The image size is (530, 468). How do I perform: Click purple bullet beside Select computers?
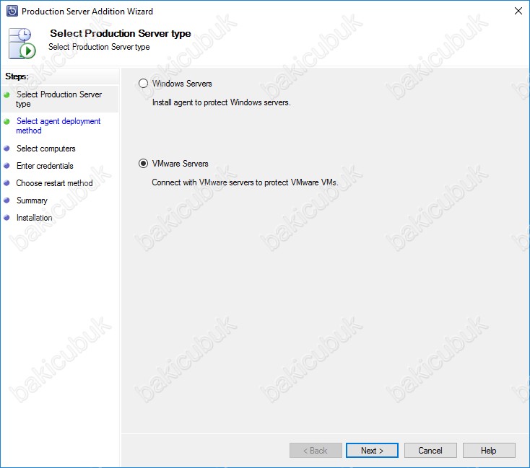6,149
